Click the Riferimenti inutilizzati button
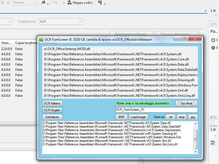The height and width of the screenshot is (164, 219). click(x=132, y=34)
